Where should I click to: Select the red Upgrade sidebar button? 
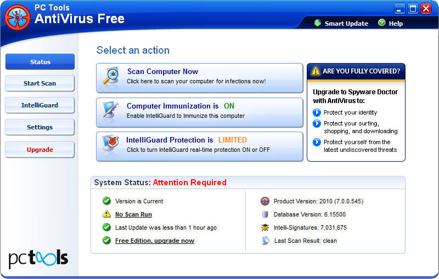point(40,150)
